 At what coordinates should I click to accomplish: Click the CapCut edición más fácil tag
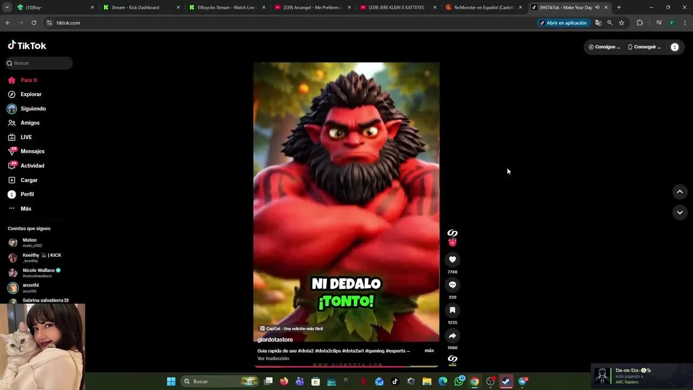(291, 329)
